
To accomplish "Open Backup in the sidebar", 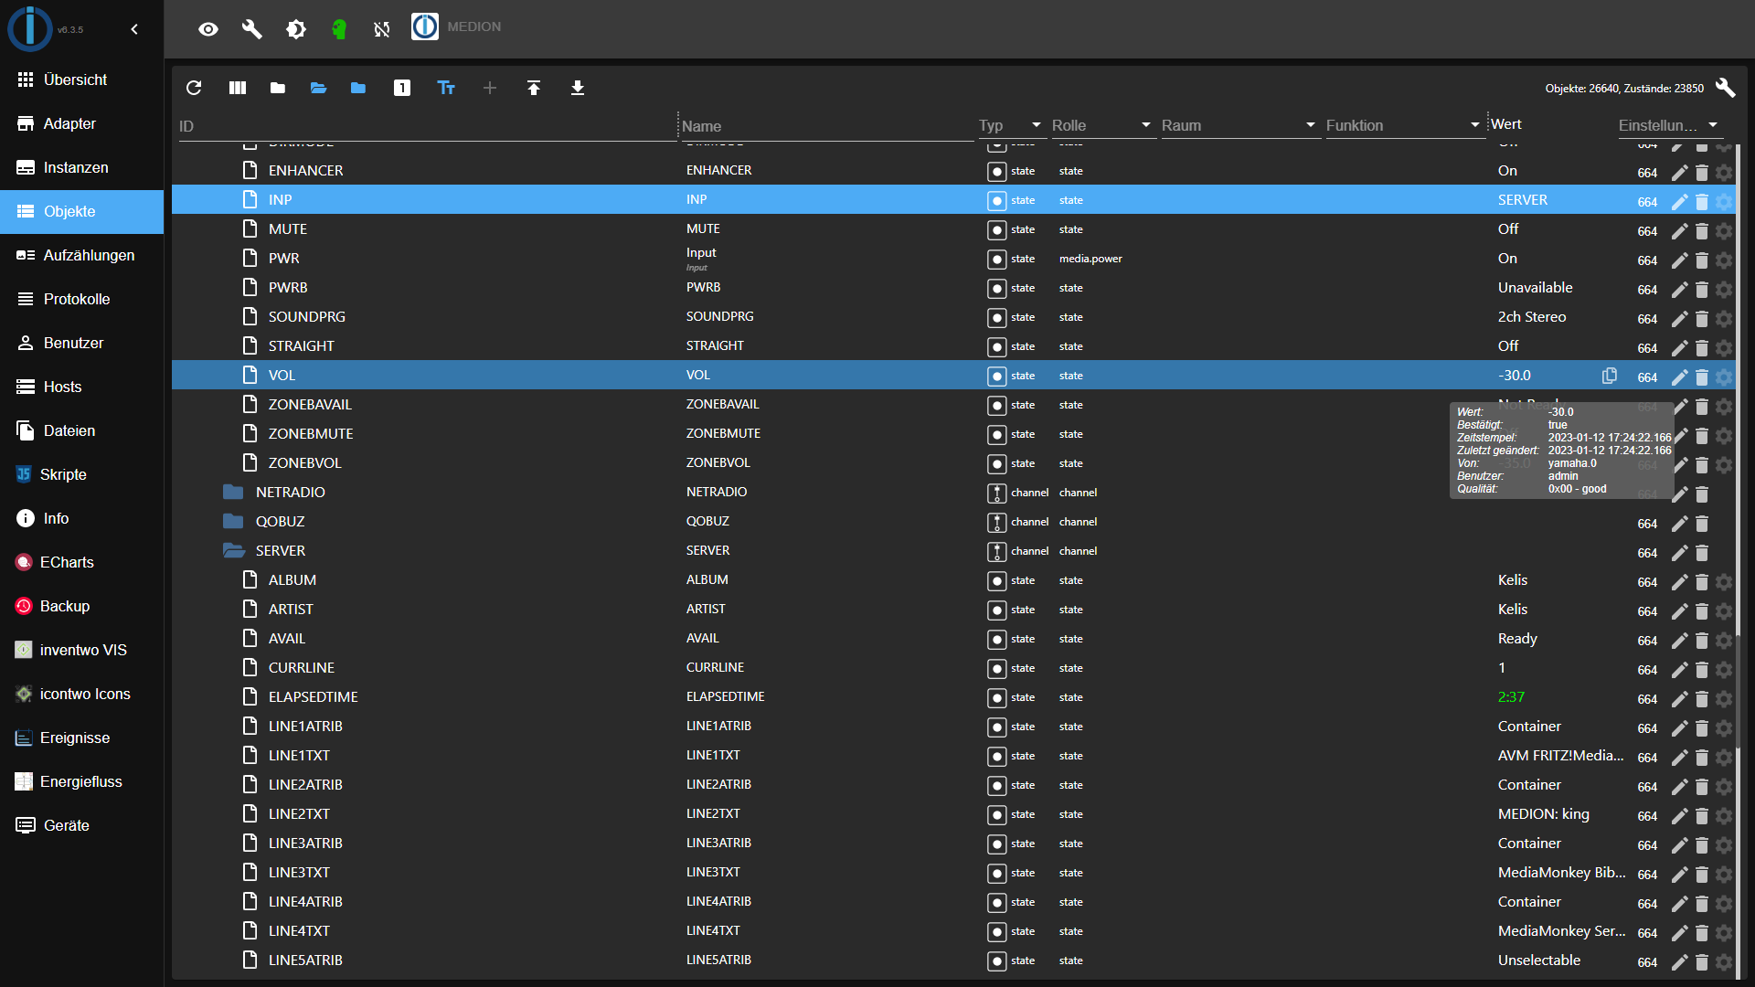I will coord(81,606).
